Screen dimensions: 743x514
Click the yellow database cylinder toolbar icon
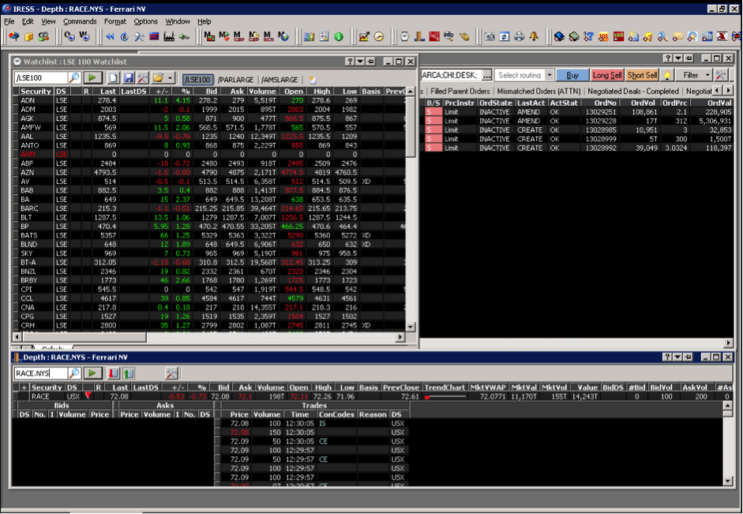click(x=29, y=36)
